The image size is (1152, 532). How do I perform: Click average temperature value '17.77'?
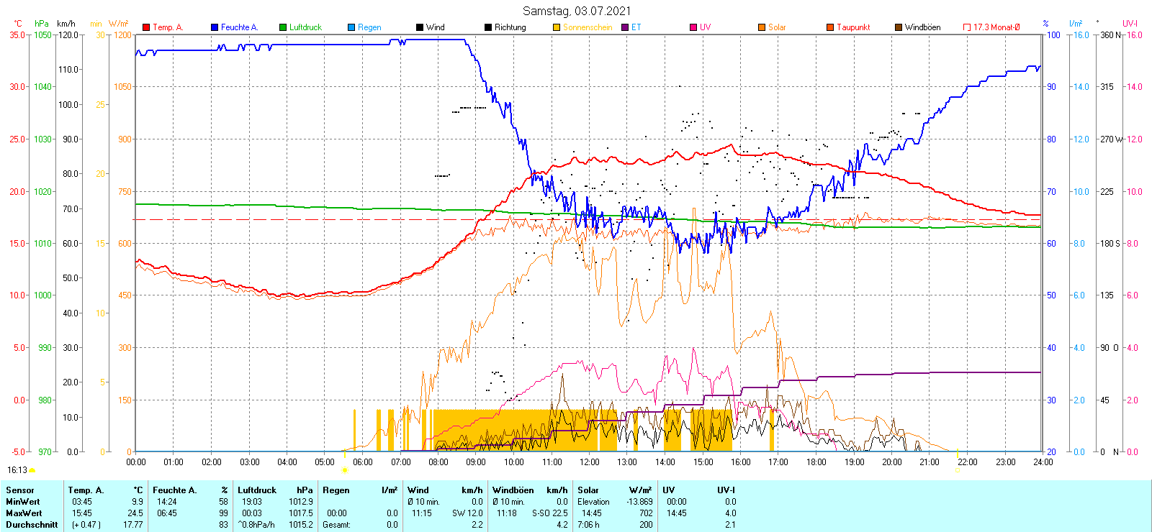[133, 525]
